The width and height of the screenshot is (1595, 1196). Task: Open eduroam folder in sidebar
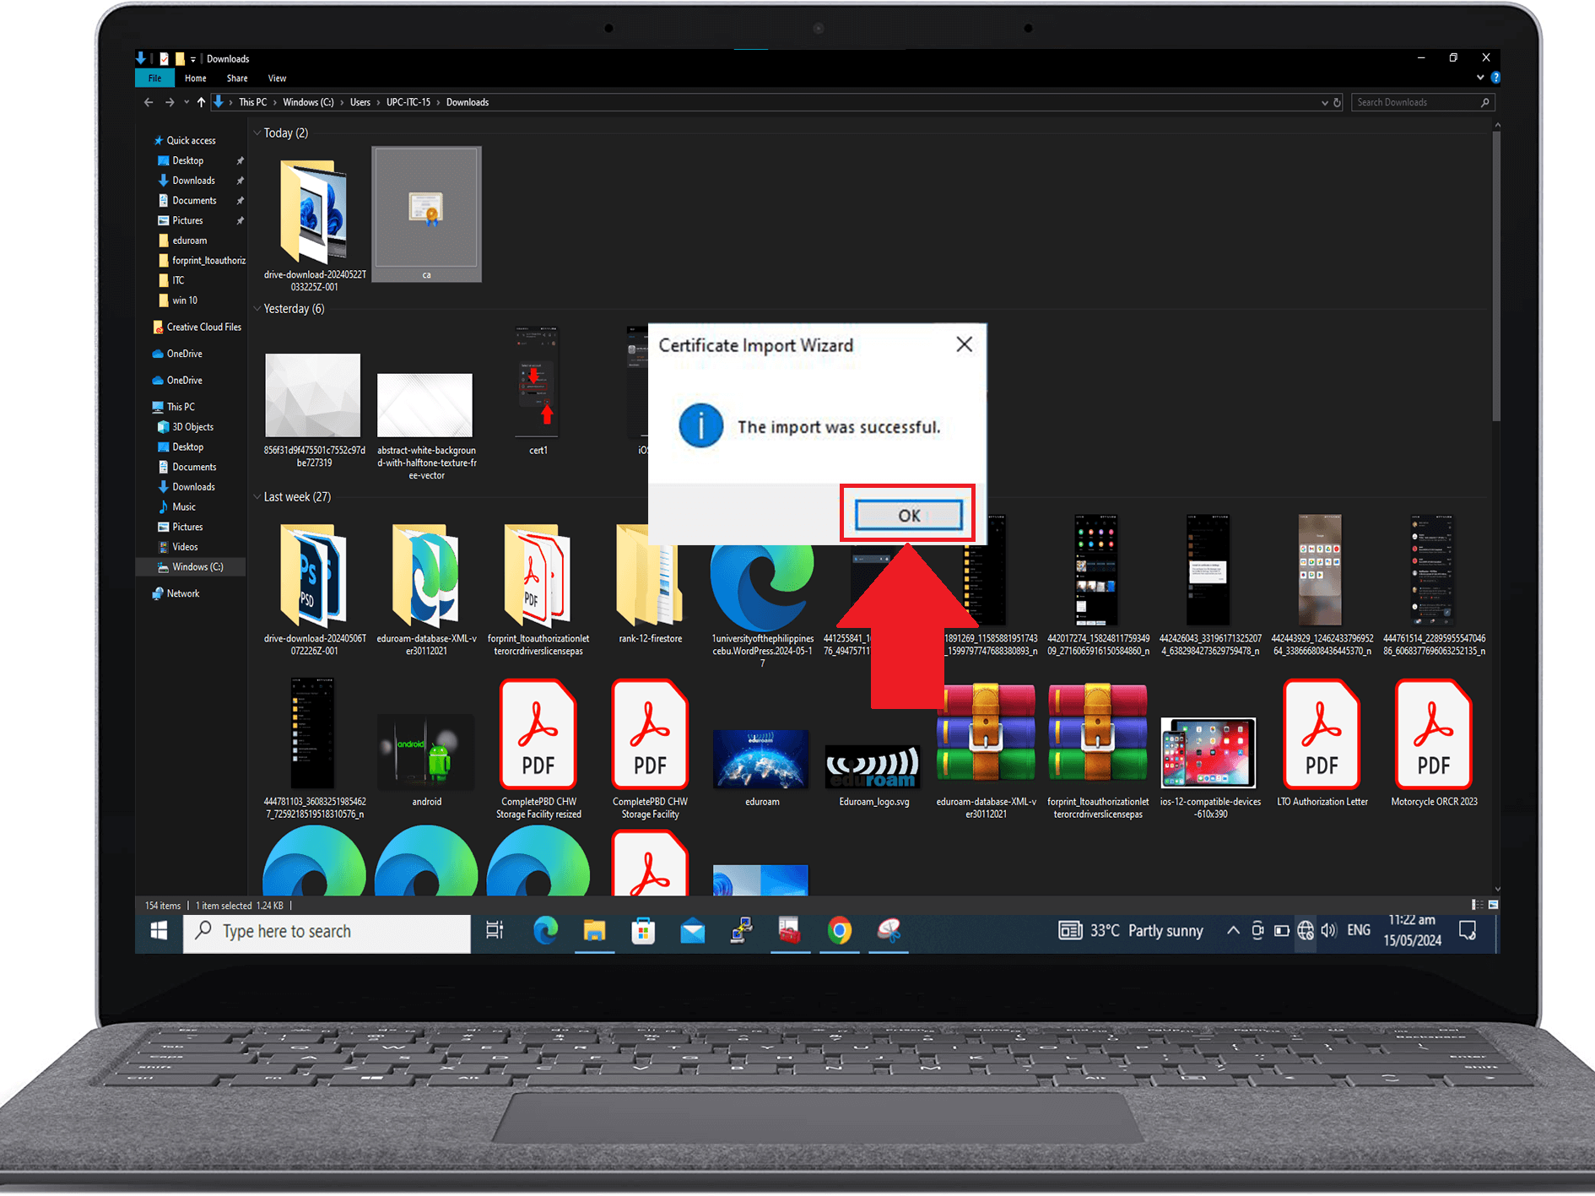tap(189, 241)
